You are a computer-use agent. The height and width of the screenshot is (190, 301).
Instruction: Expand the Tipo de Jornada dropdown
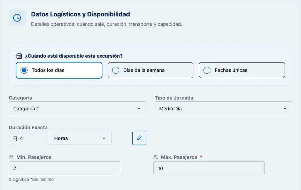(x=223, y=108)
